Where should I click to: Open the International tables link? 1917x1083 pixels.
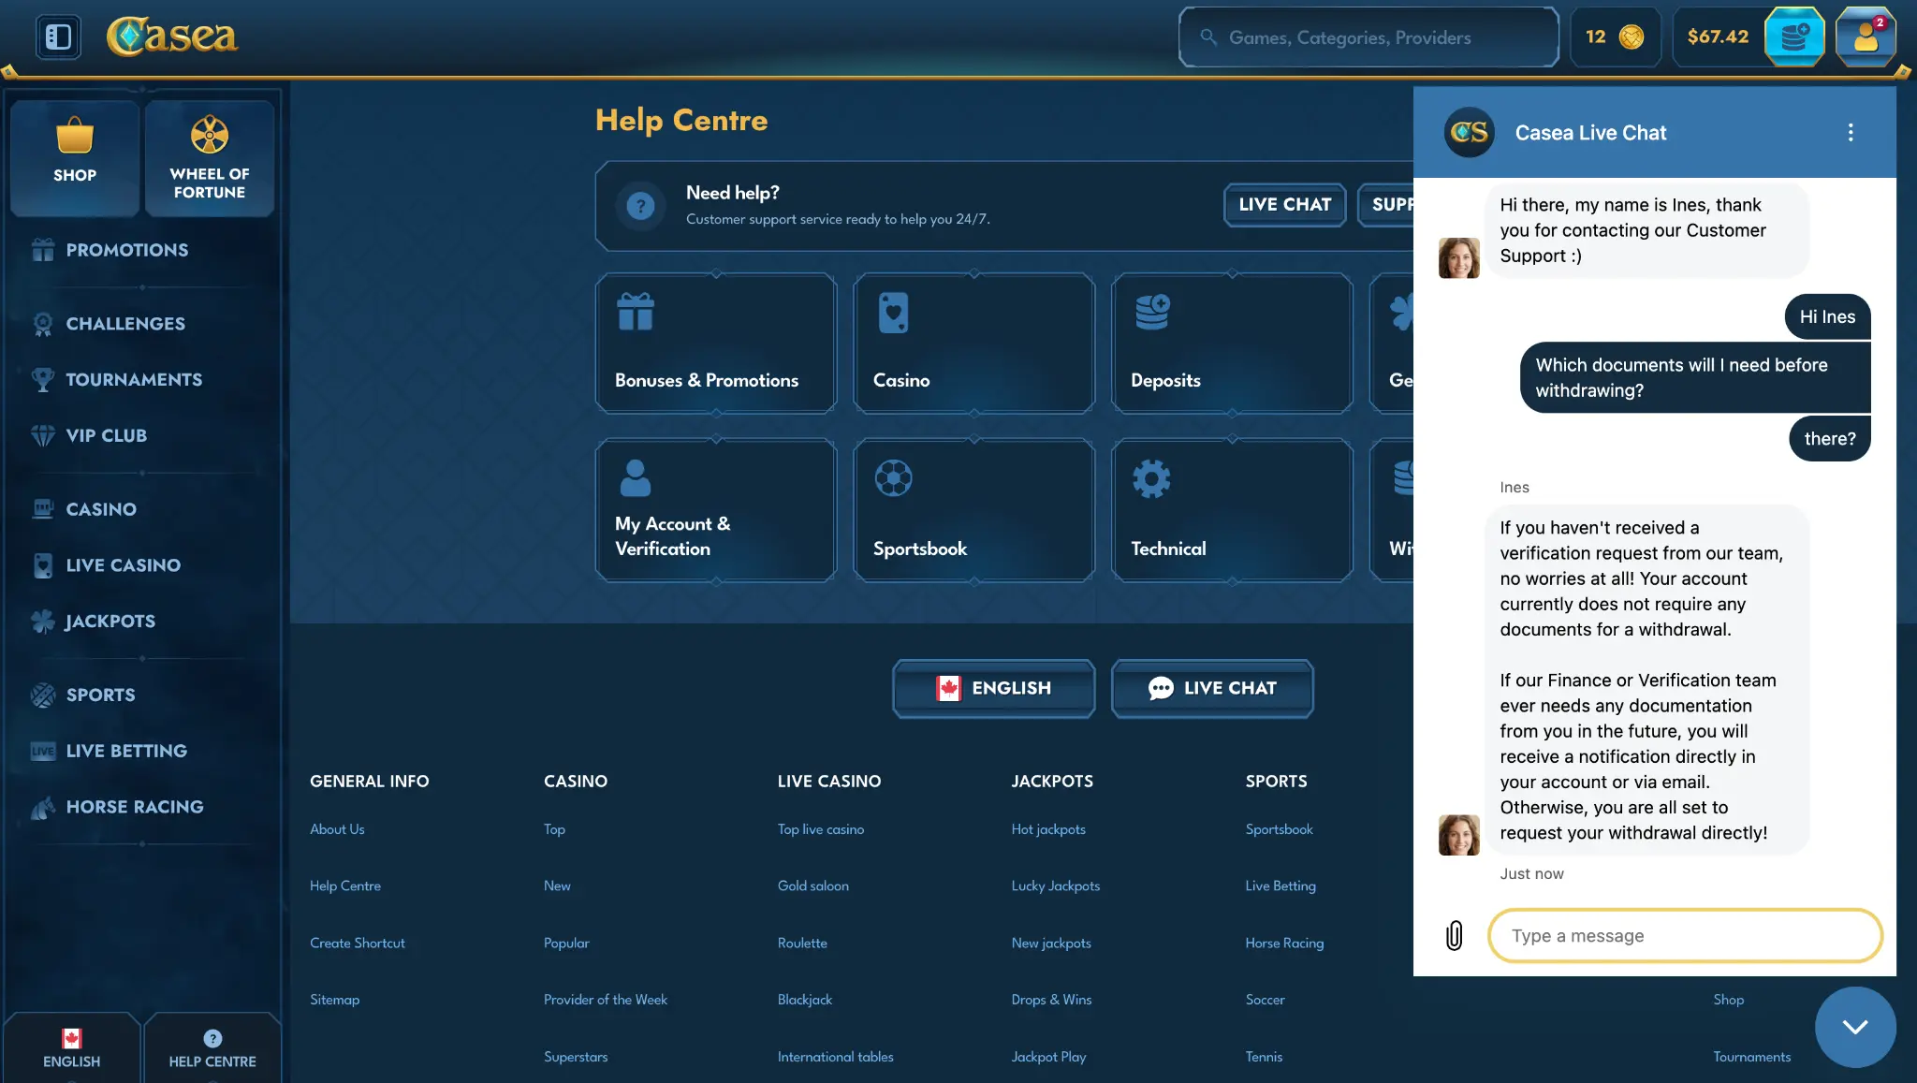[835, 1057]
